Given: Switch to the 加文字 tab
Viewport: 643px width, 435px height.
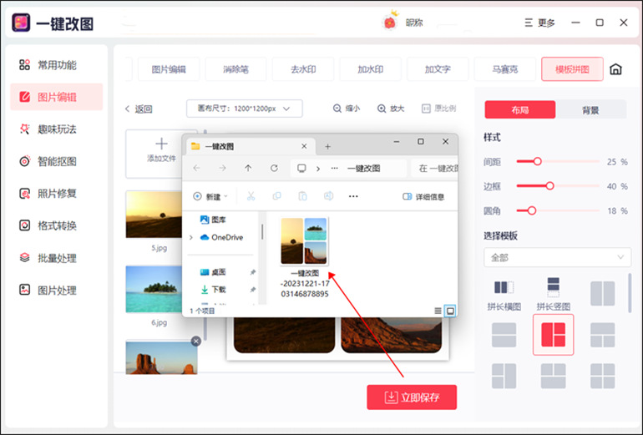Looking at the screenshot, I should [x=438, y=69].
